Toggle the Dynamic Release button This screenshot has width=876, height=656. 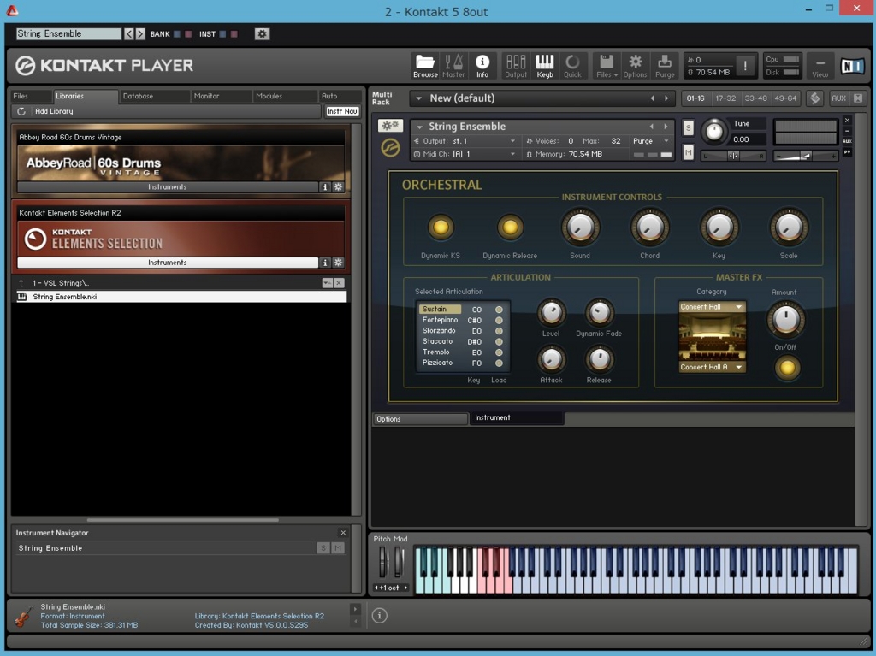coord(510,227)
